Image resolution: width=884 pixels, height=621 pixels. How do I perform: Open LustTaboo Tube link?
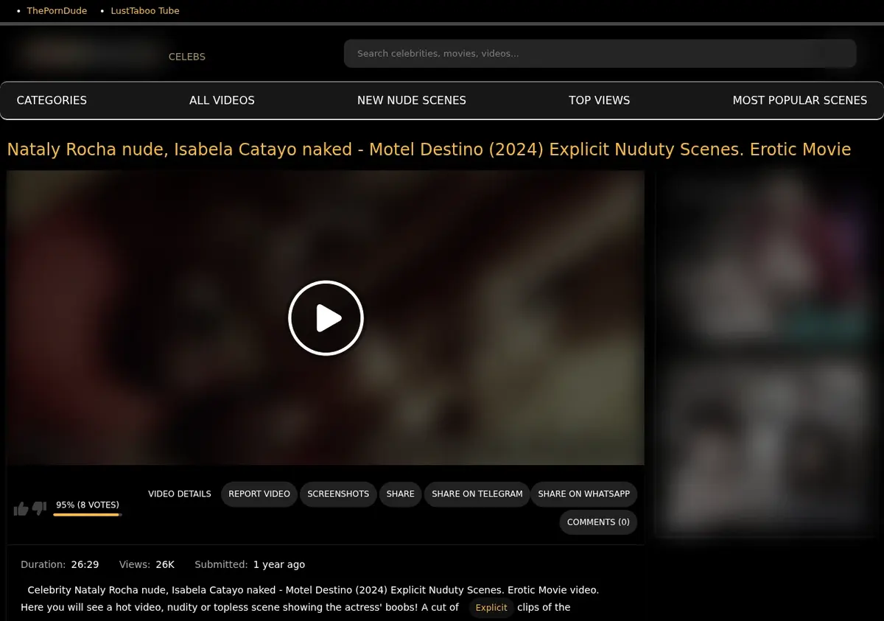(145, 11)
